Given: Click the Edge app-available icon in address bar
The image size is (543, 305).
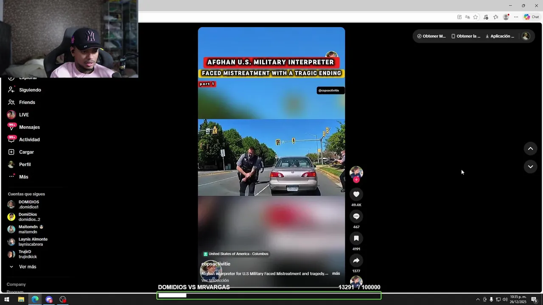Looking at the screenshot, I should click(459, 17).
